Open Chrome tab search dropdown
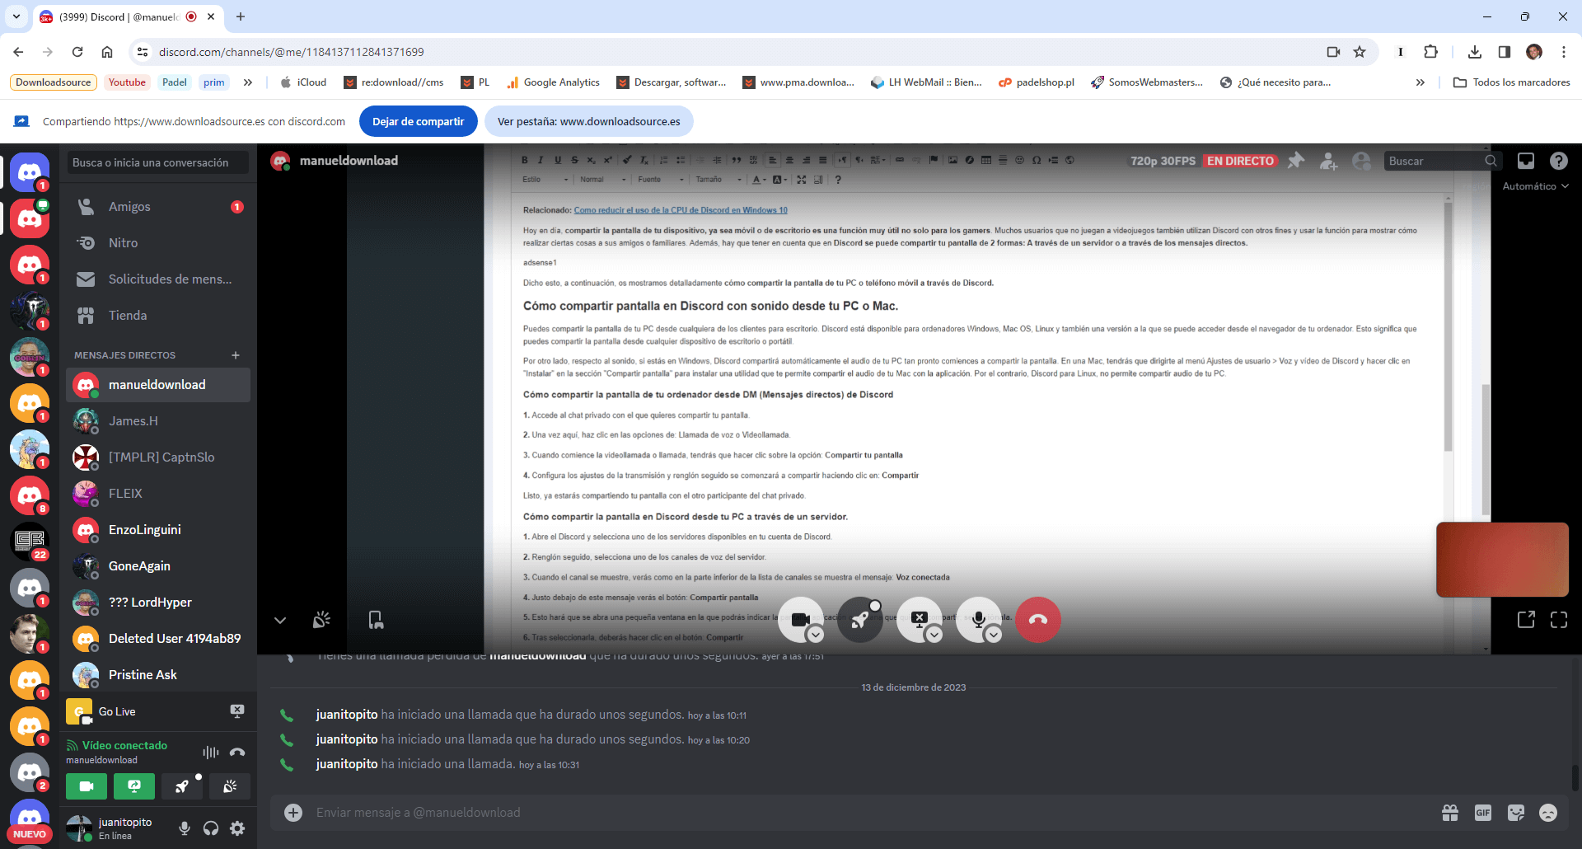This screenshot has height=849, width=1582. 16,16
